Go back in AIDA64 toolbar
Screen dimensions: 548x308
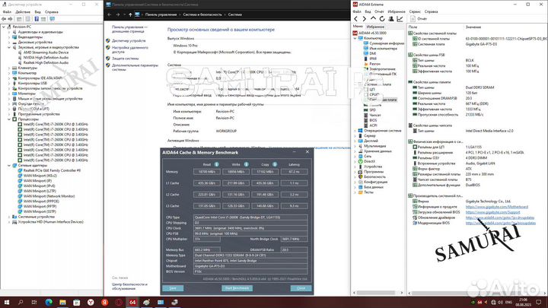[x=355, y=19]
